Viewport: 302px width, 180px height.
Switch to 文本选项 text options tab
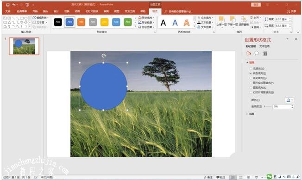click(x=264, y=46)
